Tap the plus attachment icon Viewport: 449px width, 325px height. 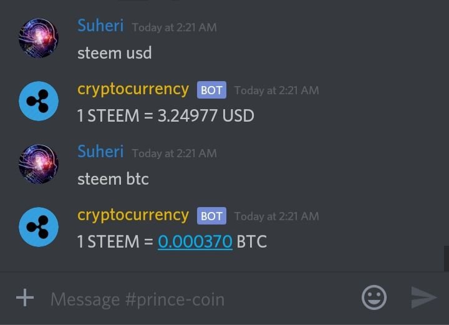click(x=25, y=298)
